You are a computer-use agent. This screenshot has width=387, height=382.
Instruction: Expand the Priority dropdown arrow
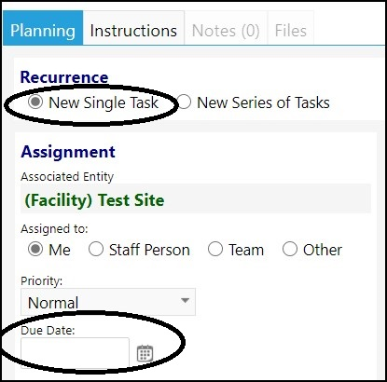(186, 301)
